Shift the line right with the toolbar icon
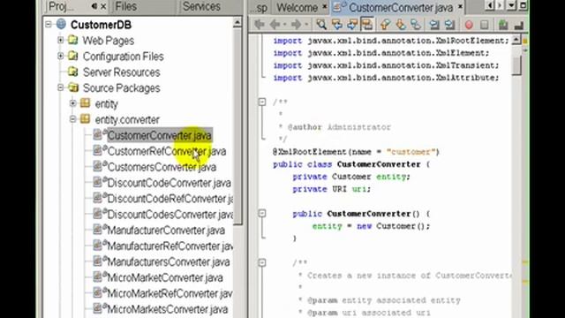This screenshot has height=318, width=565. point(449,25)
